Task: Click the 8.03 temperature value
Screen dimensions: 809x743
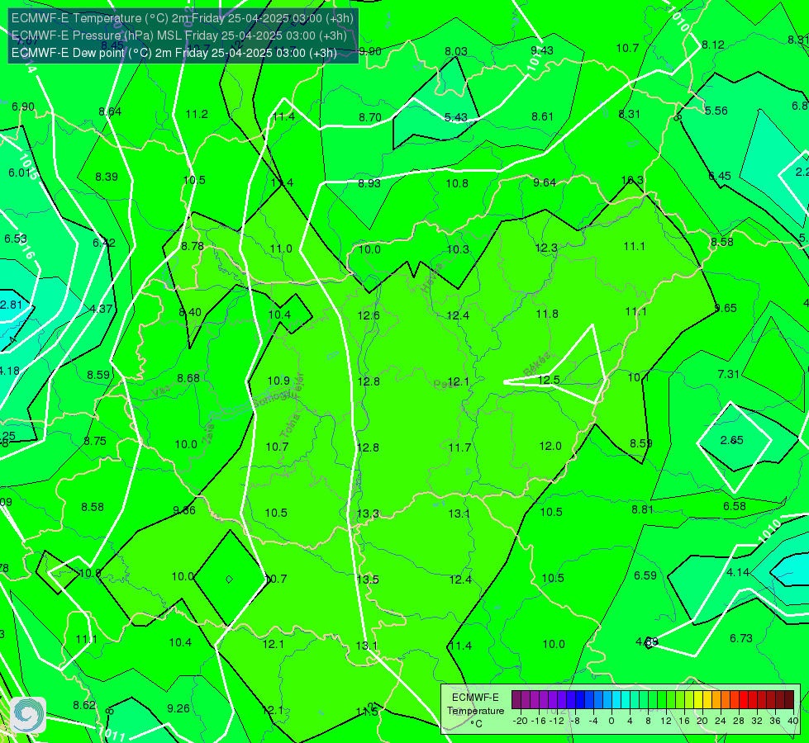Action: pyautogui.click(x=456, y=51)
